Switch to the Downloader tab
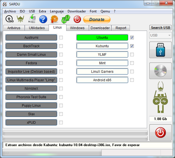 [x=100, y=28]
